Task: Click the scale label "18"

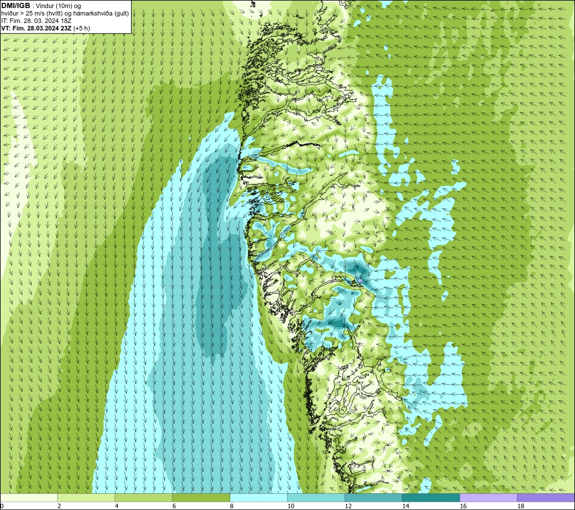Action: (x=520, y=506)
